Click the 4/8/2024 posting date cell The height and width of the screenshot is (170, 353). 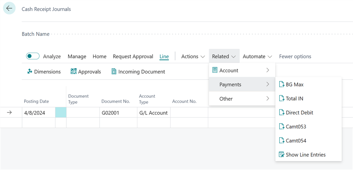coord(39,113)
